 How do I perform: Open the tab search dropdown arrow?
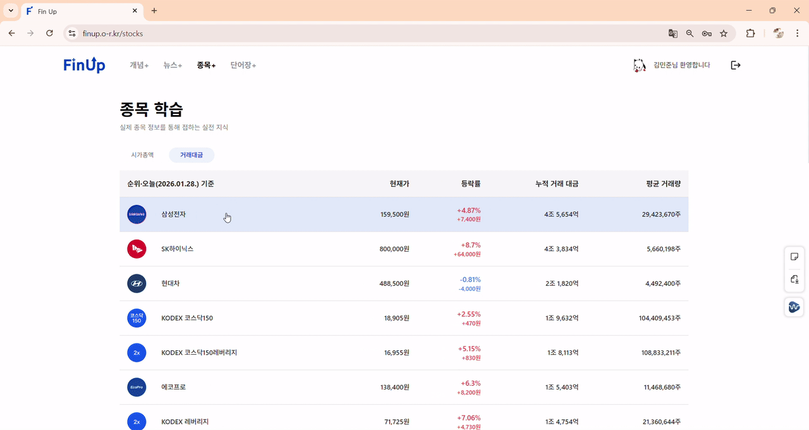(x=11, y=11)
